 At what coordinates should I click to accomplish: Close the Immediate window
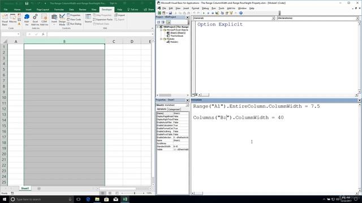(x=360, y=100)
